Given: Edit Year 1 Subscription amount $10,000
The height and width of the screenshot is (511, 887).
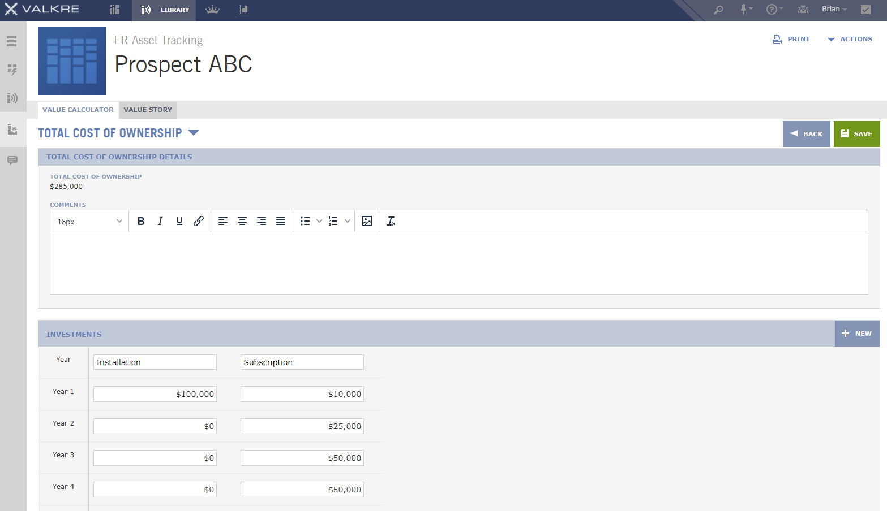Looking at the screenshot, I should 302,394.
